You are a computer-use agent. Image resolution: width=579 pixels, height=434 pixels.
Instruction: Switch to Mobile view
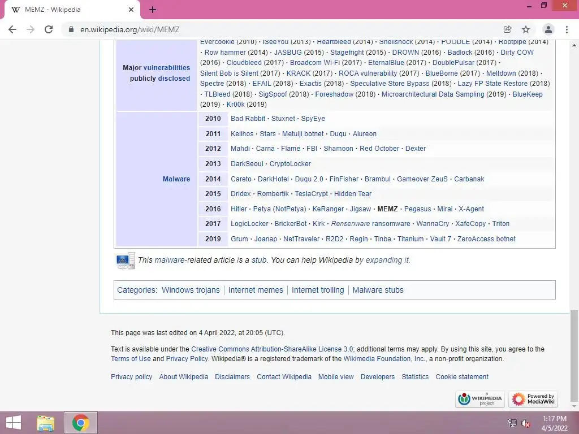tap(336, 377)
